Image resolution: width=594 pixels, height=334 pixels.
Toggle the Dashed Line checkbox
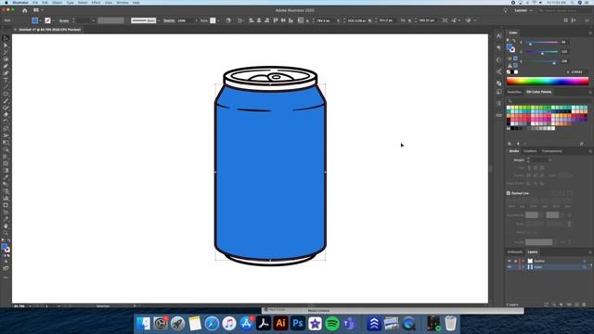click(x=509, y=193)
